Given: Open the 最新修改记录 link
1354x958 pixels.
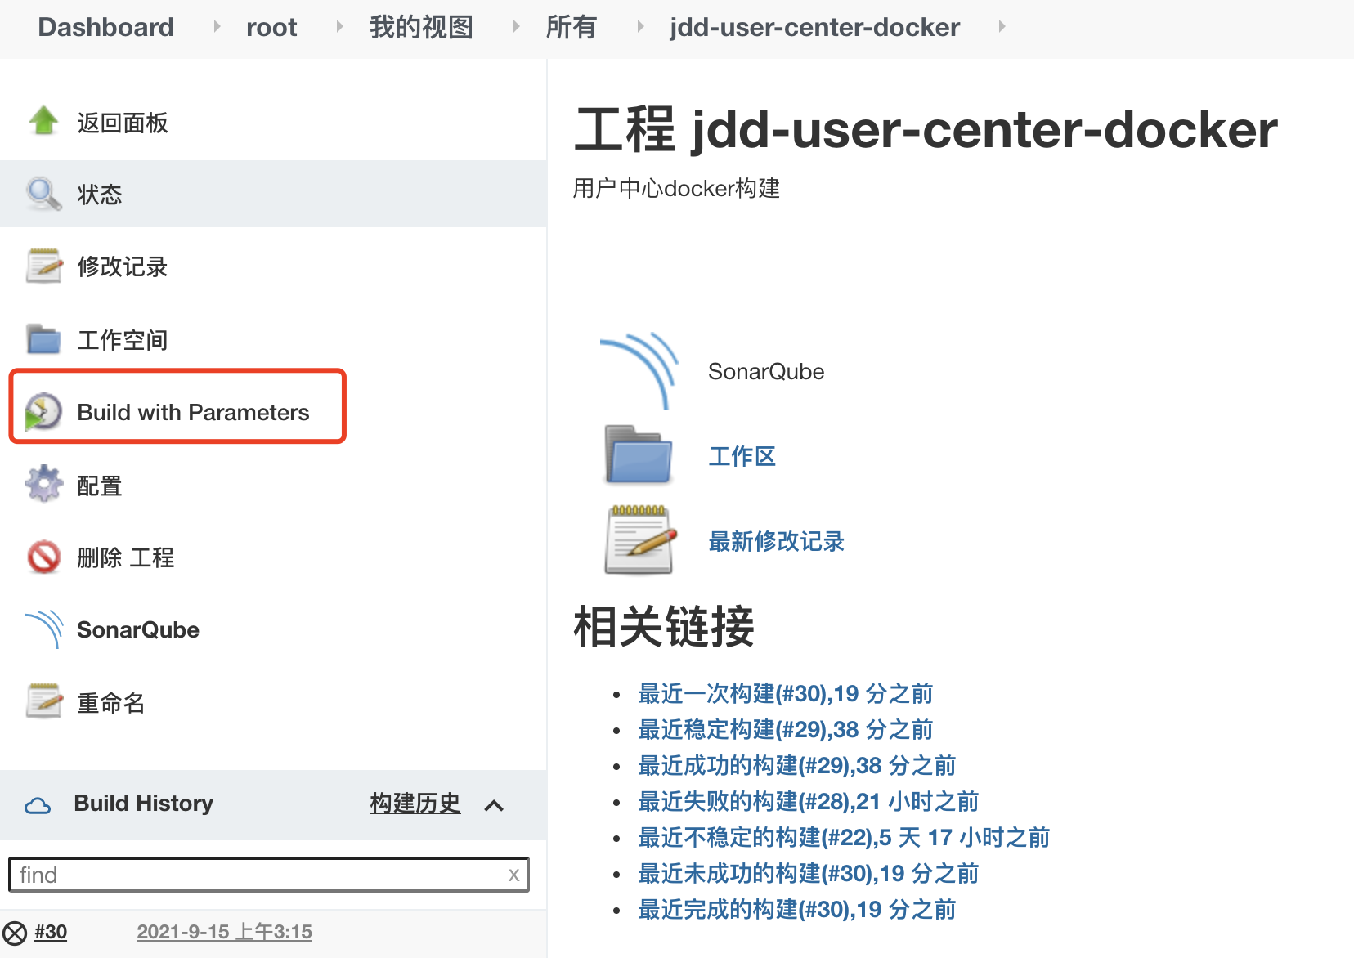Looking at the screenshot, I should [x=777, y=541].
